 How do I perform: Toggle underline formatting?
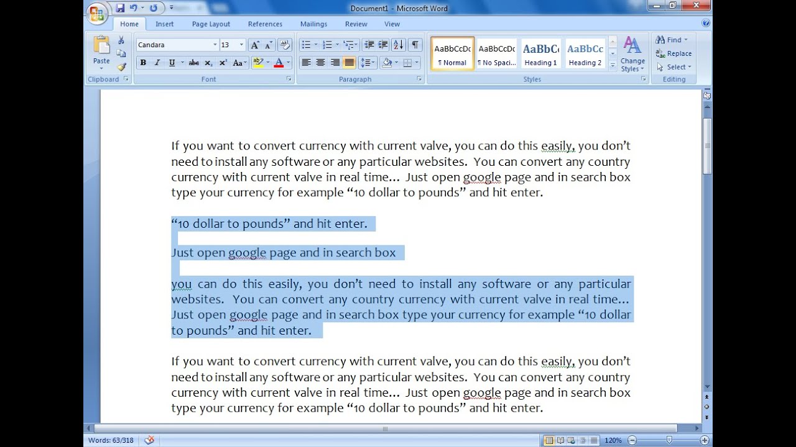[172, 63]
